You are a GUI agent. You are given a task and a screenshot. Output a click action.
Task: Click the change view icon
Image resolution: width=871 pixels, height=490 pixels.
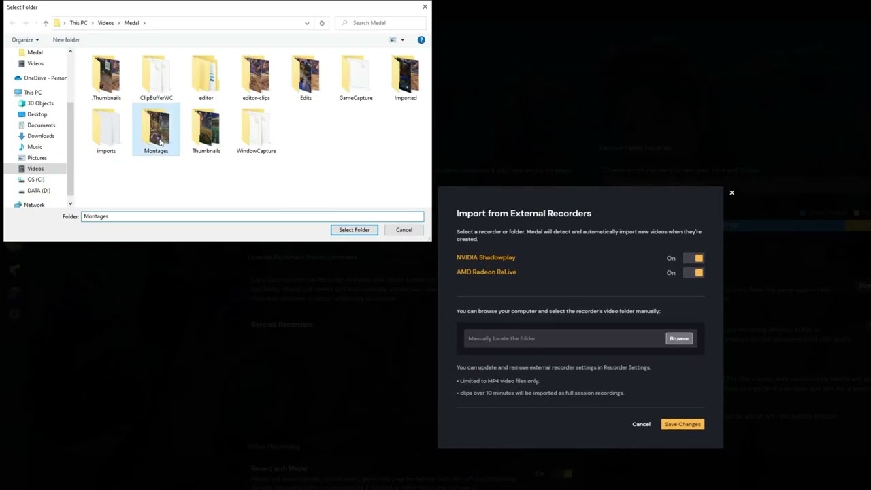pos(393,39)
